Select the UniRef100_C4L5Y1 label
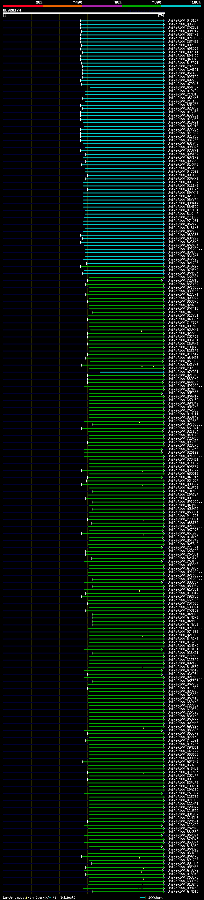Viewport: 204px width, 900px height. 183,740
